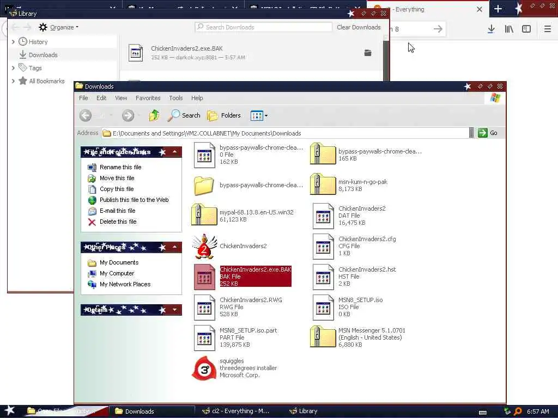
Task: Click the Library downloads list scrollbar
Action: point(386,60)
